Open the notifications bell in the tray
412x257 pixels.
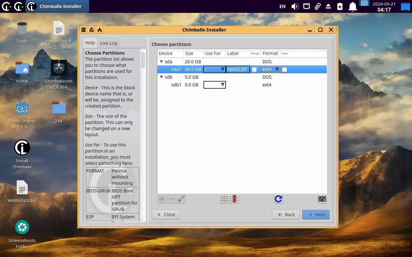pyautogui.click(x=353, y=6)
